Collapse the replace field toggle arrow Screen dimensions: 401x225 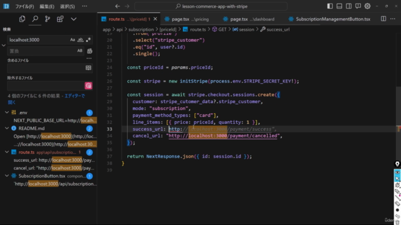point(4,46)
